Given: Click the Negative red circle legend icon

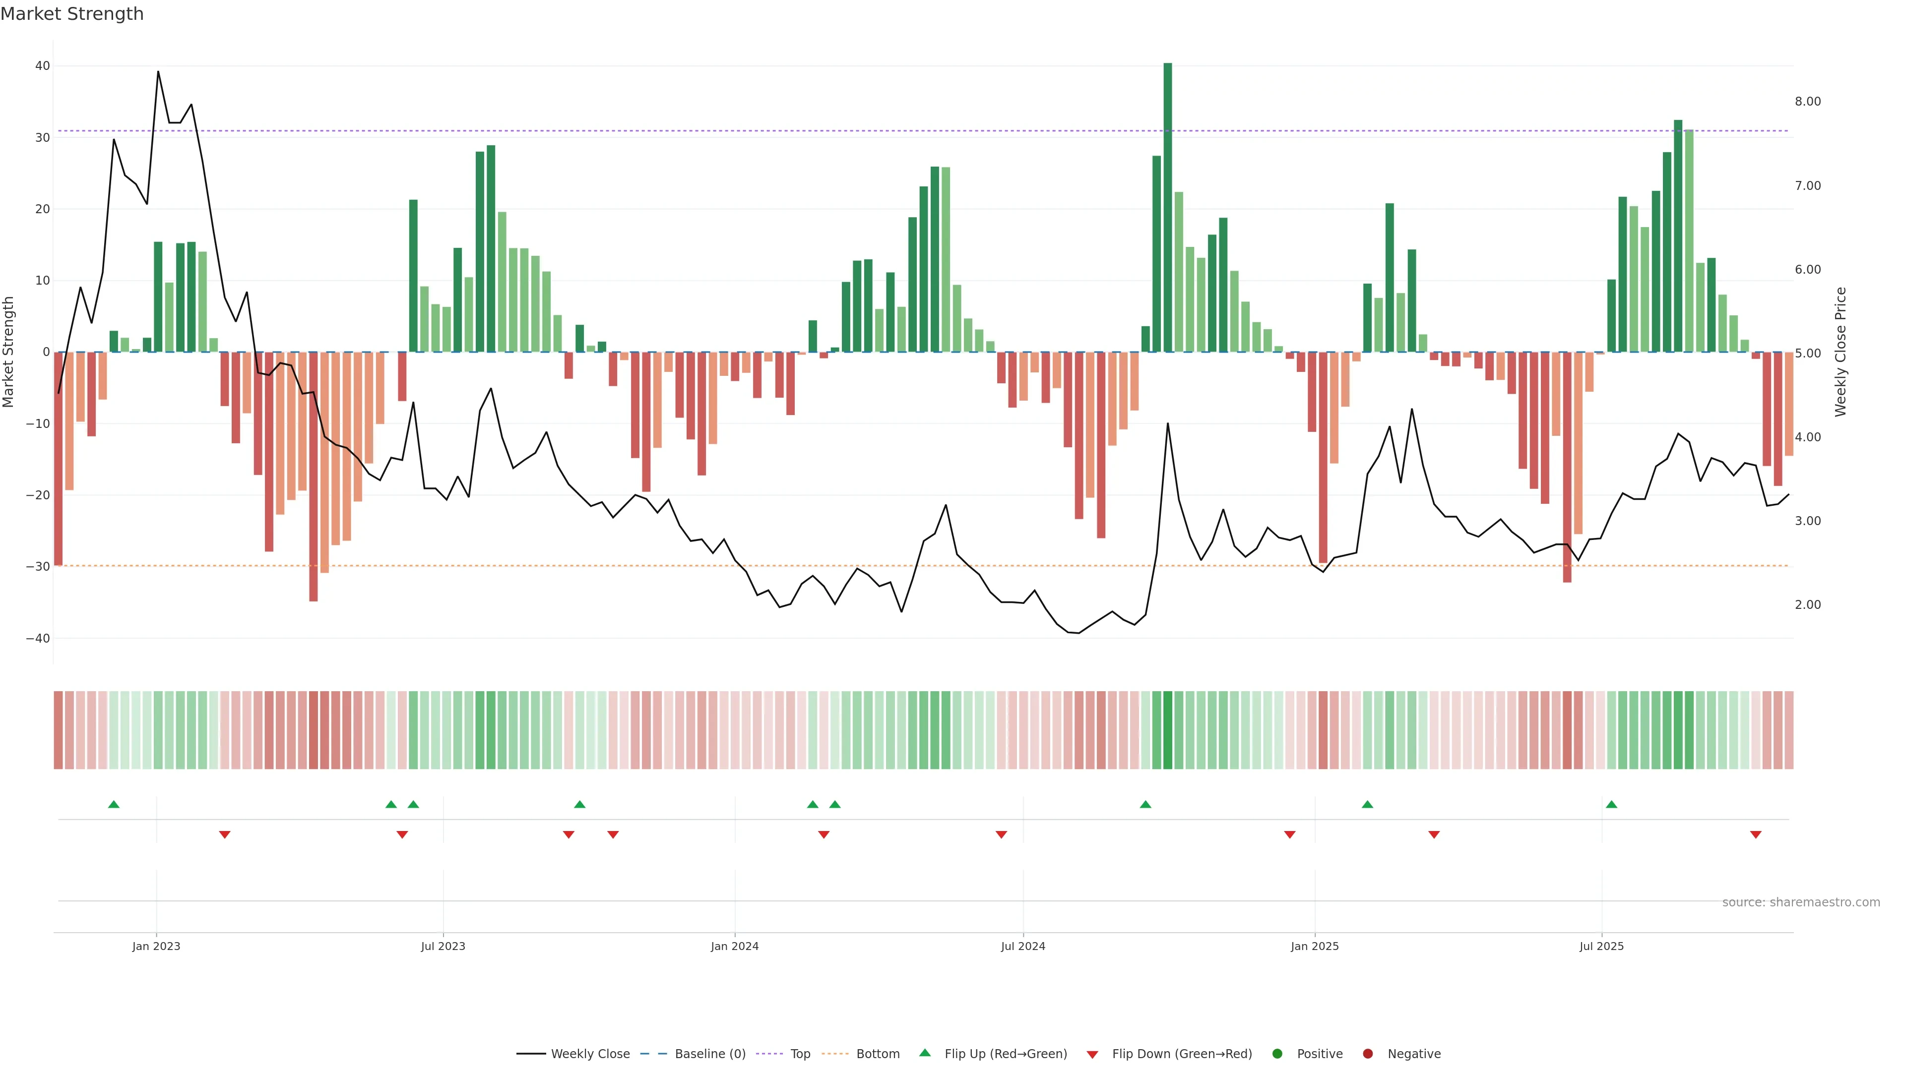Looking at the screenshot, I should point(1367,1054).
